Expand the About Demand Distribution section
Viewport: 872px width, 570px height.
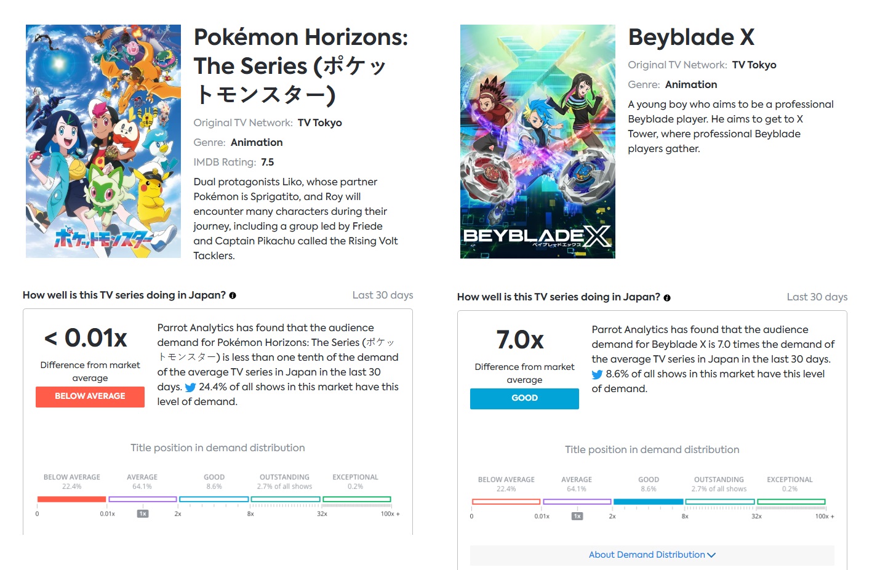(x=652, y=555)
